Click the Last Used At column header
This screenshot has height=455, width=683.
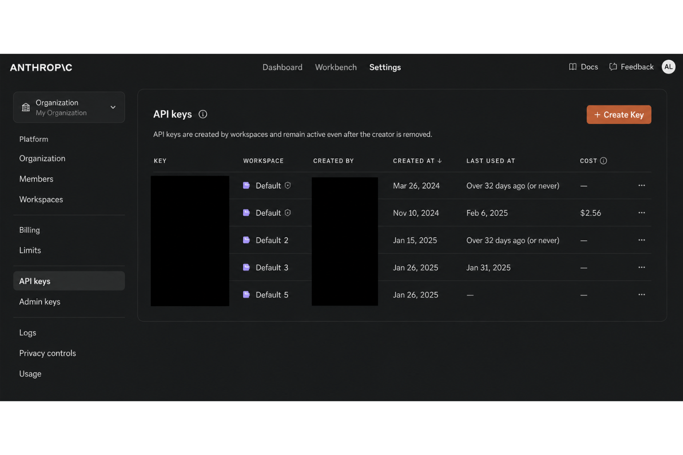click(x=491, y=161)
